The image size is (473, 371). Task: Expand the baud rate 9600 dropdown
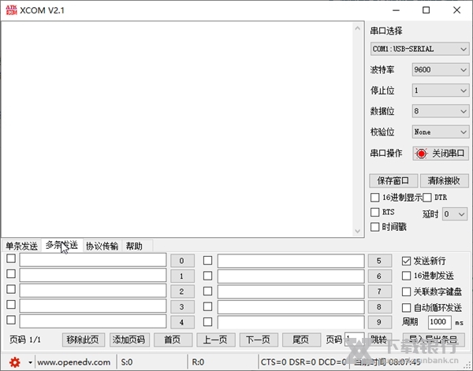coord(441,69)
